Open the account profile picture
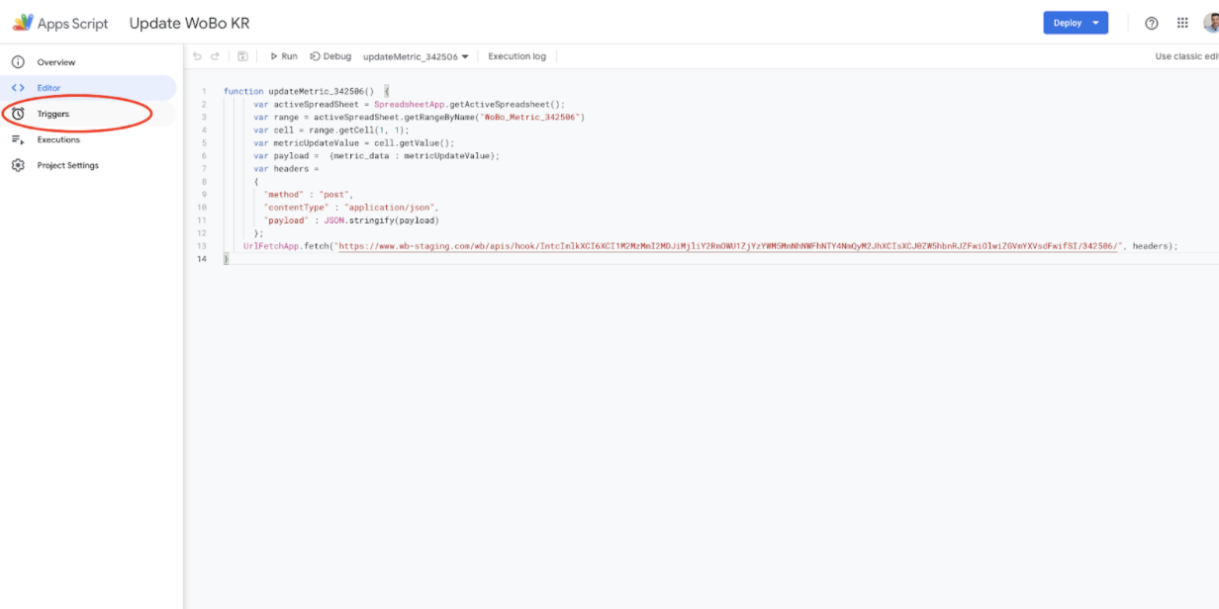Viewport: 1219px width, 609px height. [1212, 23]
